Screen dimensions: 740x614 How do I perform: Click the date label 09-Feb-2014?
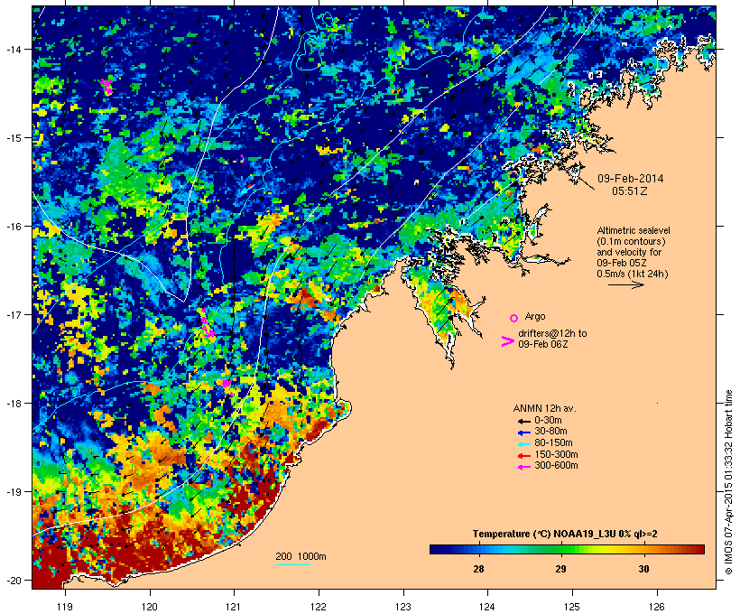click(630, 179)
